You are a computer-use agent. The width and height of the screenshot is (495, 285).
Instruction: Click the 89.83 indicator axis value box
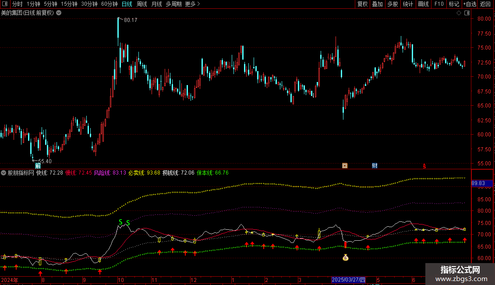click(x=482, y=183)
